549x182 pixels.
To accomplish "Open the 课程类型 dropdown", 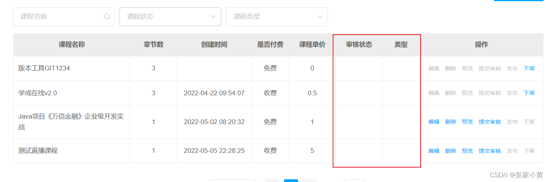I will [x=277, y=17].
